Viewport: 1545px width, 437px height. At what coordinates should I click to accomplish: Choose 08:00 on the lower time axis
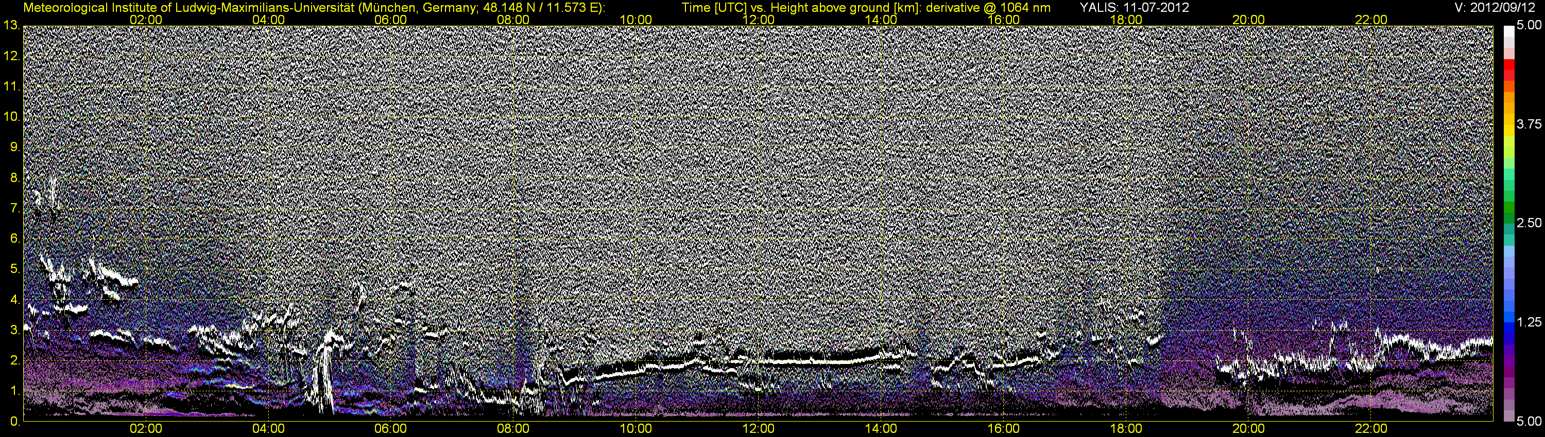click(x=513, y=429)
